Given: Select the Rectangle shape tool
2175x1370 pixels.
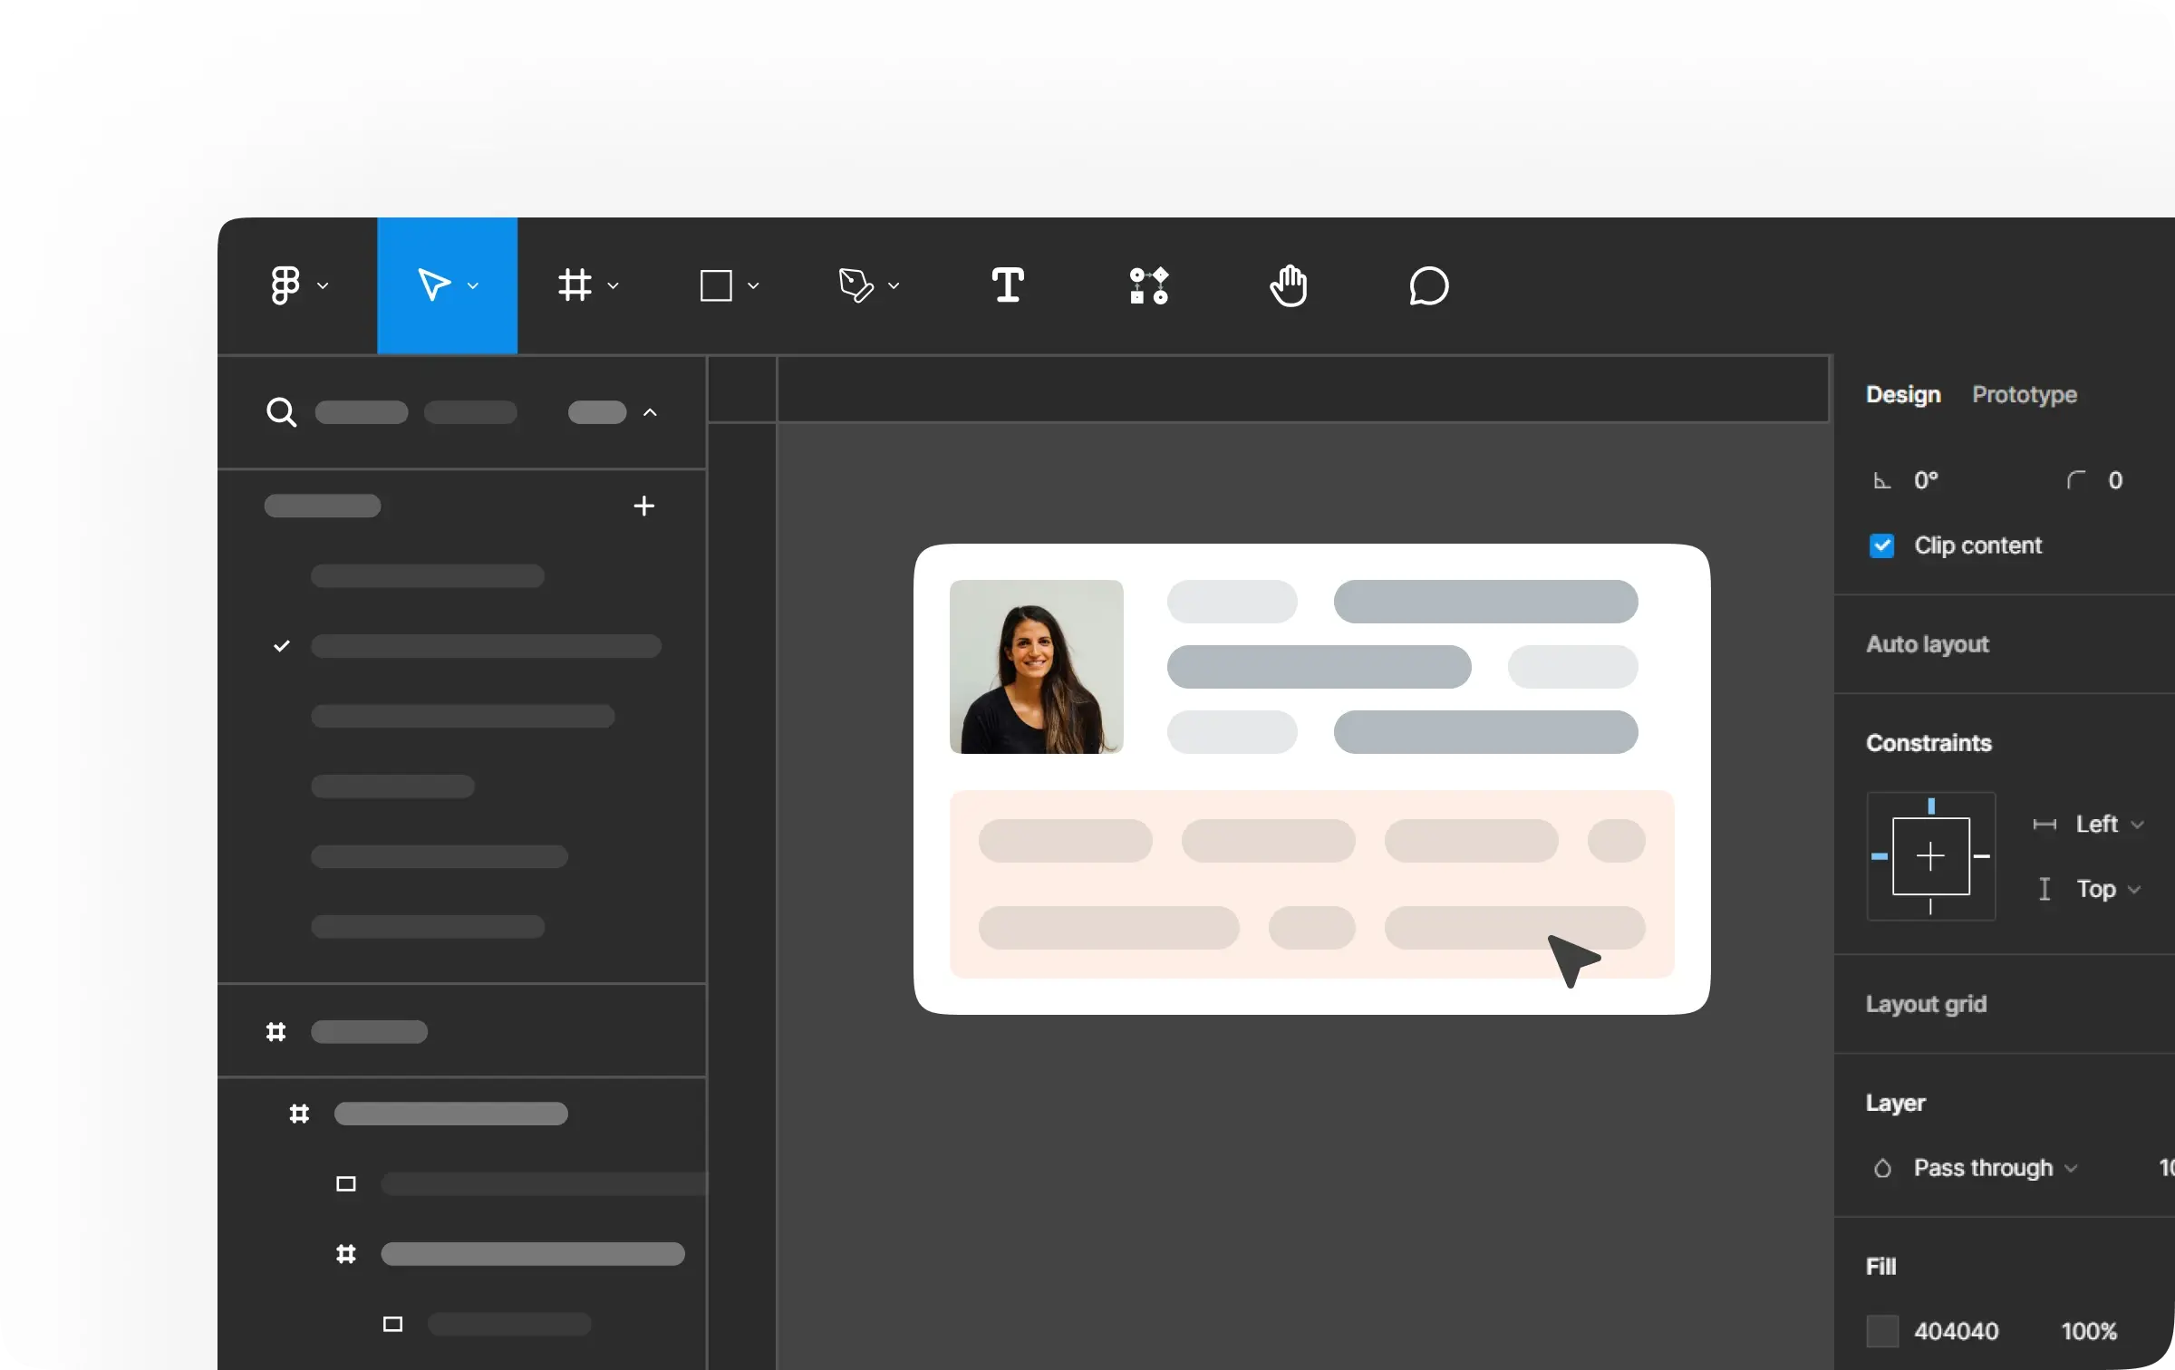Looking at the screenshot, I should (717, 285).
